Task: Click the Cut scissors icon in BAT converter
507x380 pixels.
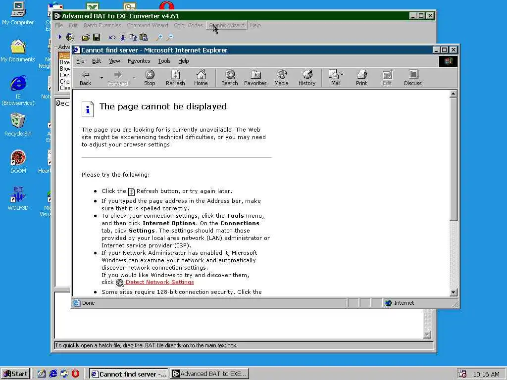Action: [123, 38]
